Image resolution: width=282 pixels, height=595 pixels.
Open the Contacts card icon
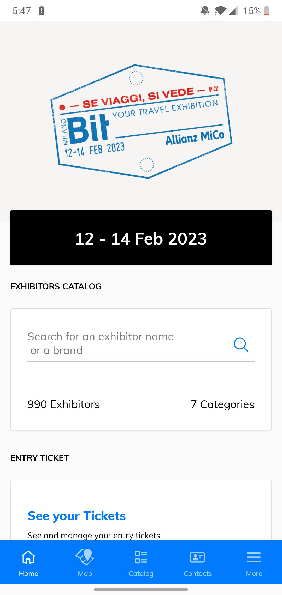197,557
